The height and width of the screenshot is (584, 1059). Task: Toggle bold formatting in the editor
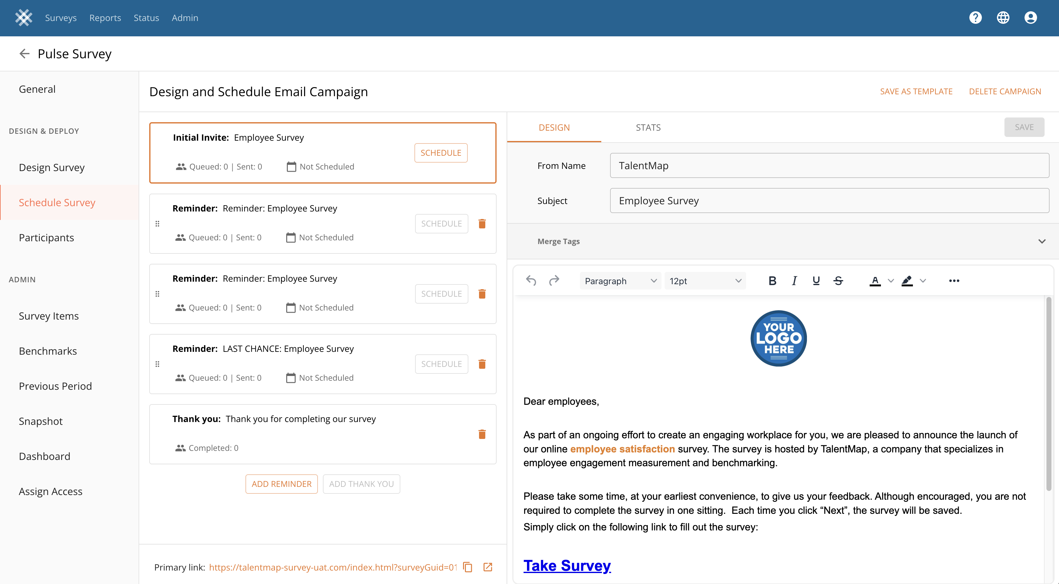click(772, 281)
